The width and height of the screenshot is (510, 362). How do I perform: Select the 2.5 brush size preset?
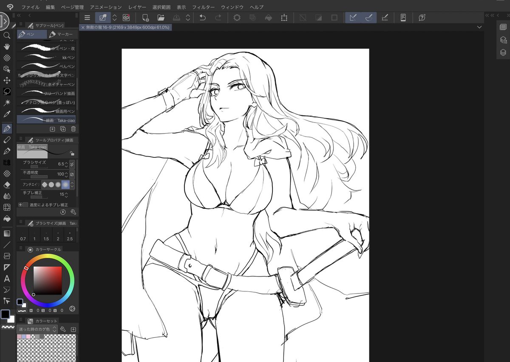(69, 238)
